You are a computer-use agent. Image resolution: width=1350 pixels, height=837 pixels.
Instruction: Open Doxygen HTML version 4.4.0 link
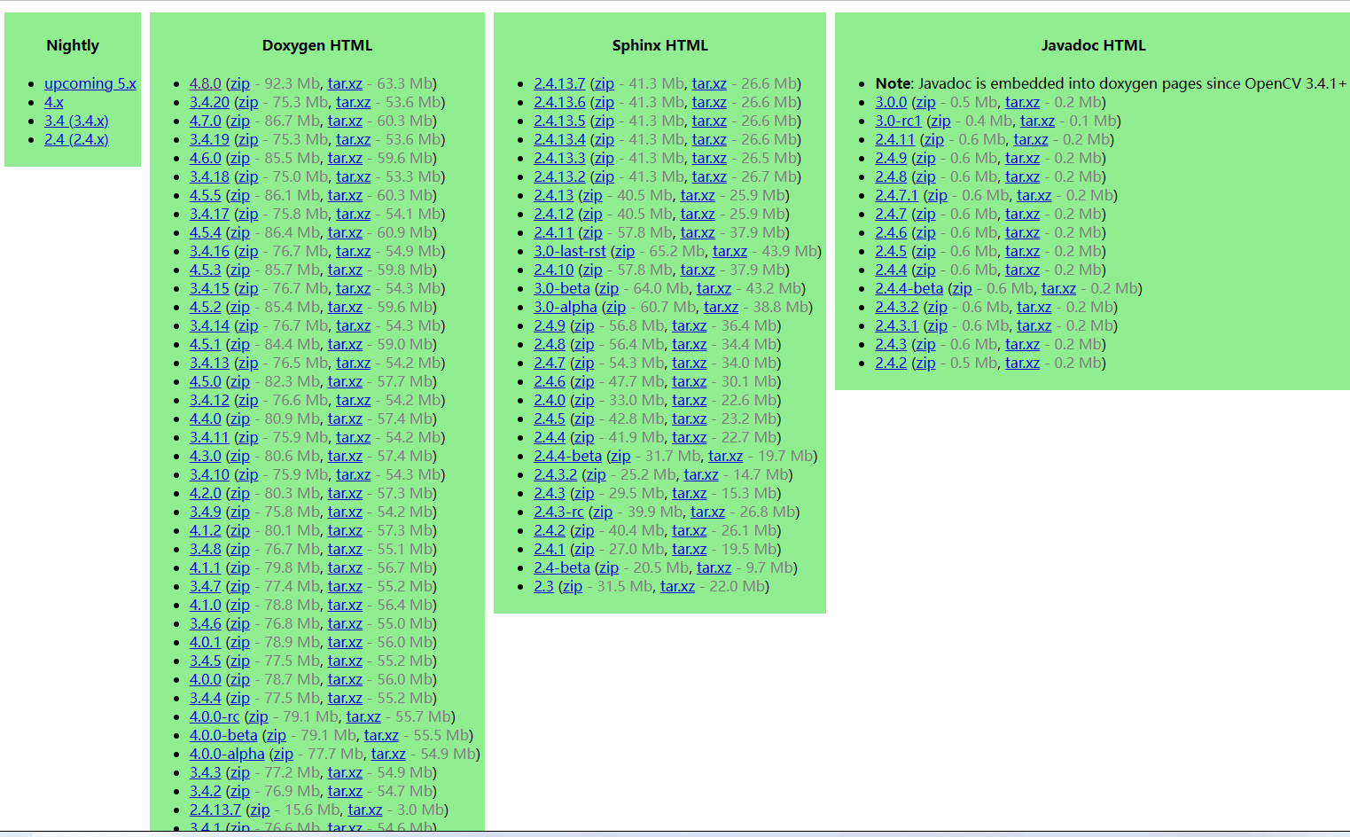(206, 418)
